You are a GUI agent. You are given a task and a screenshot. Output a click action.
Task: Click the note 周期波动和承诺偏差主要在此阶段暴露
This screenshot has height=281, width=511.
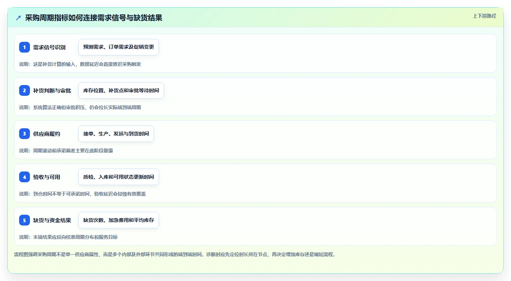[66, 151]
